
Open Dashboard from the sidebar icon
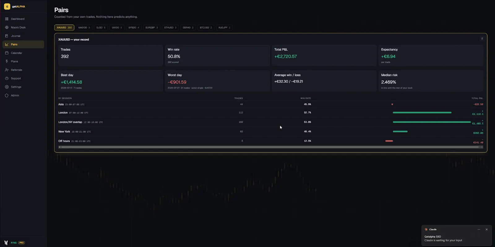(7, 19)
